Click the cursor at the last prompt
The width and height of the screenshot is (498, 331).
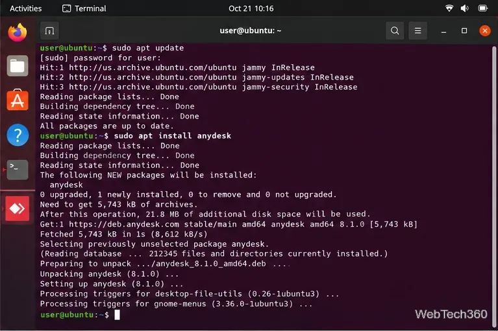pyautogui.click(x=117, y=315)
